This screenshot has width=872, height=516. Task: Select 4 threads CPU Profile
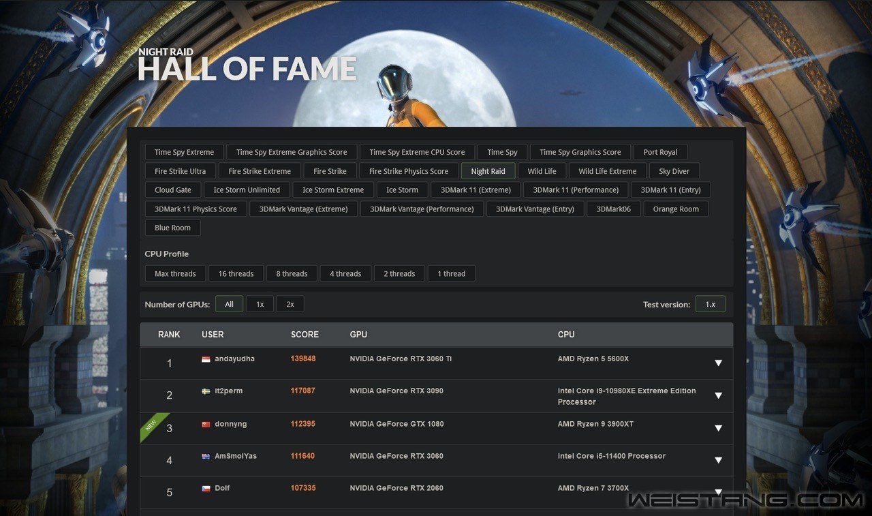345,273
